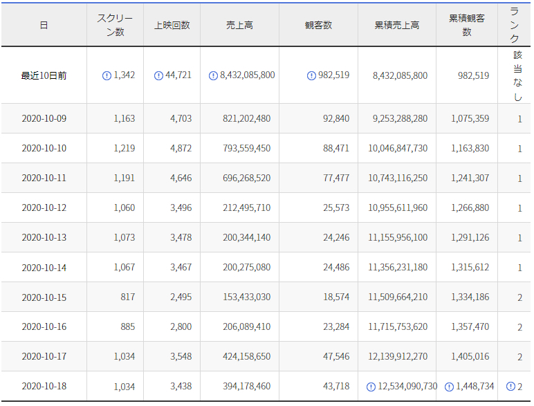Select the 上映回数 column header
This screenshot has height=406, width=534.
172,25
